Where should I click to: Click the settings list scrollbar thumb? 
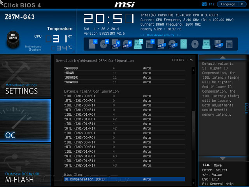[193, 131]
